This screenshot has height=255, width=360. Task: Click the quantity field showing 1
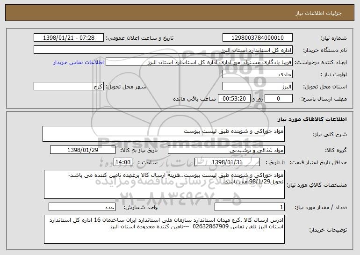pos(250,207)
